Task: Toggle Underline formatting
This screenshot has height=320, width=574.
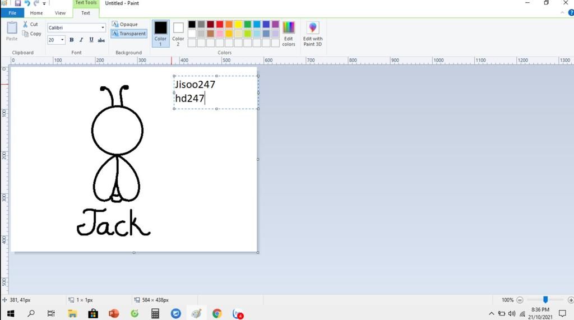Action: coord(91,40)
